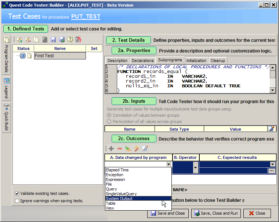Enable Ignore warnings when saving tests
Image resolution: width=279 pixels, height=222 pixels.
pos(17,201)
